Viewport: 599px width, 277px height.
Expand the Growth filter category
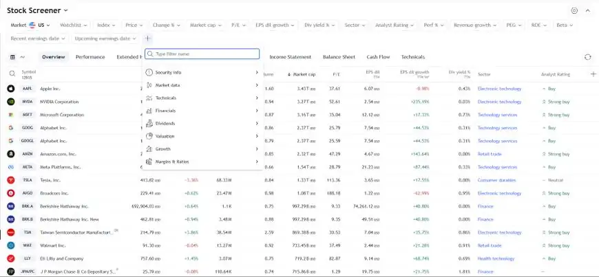(x=202, y=148)
